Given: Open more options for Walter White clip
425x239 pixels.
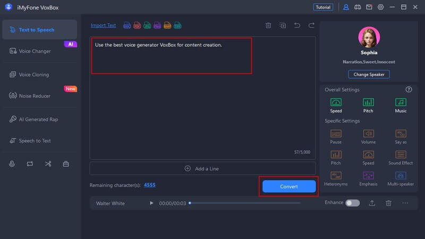Looking at the screenshot, I should click(405, 203).
